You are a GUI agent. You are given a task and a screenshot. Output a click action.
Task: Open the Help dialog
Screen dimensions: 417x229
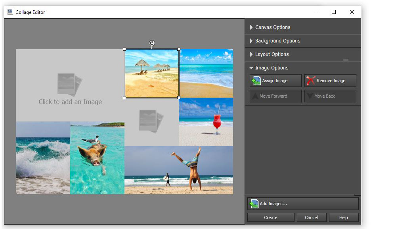(344, 217)
